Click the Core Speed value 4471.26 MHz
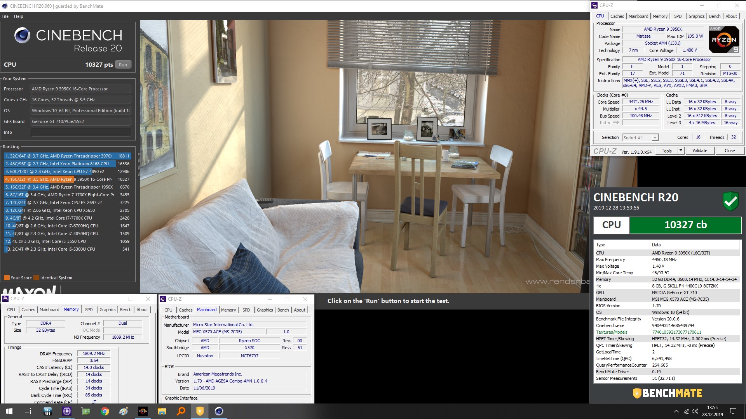 (x=641, y=102)
